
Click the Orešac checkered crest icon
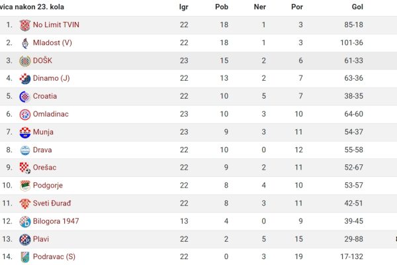coord(25,168)
